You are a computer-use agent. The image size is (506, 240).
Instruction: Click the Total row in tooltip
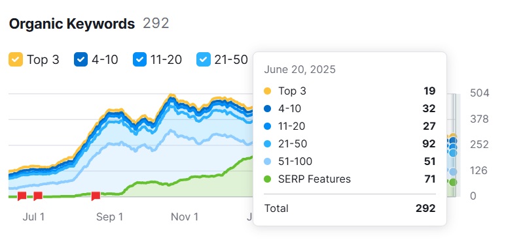pos(350,209)
